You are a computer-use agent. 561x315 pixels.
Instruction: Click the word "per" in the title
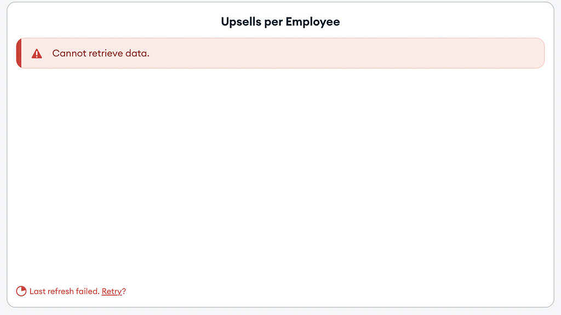click(x=273, y=22)
